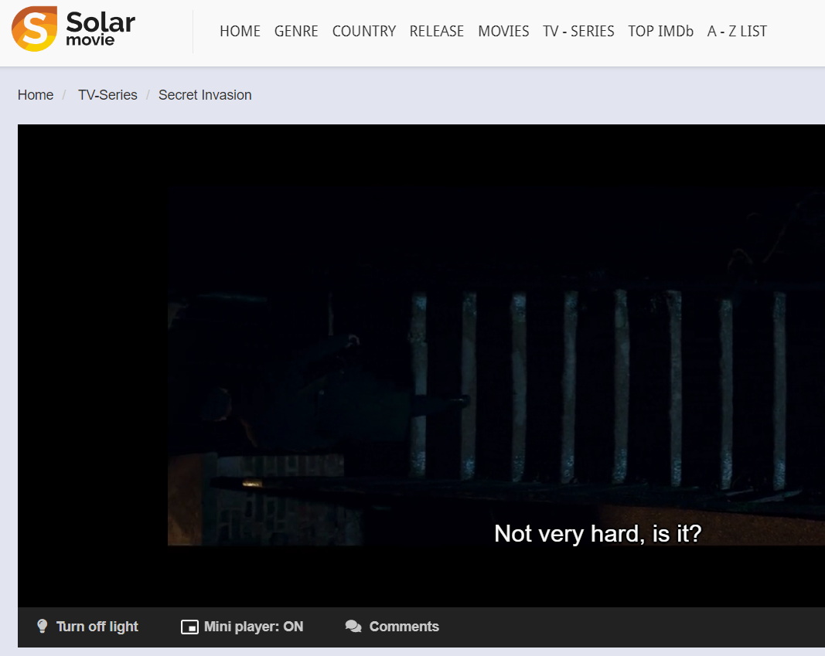Click the lightbulb icon
This screenshot has height=656, width=825.
coord(43,626)
